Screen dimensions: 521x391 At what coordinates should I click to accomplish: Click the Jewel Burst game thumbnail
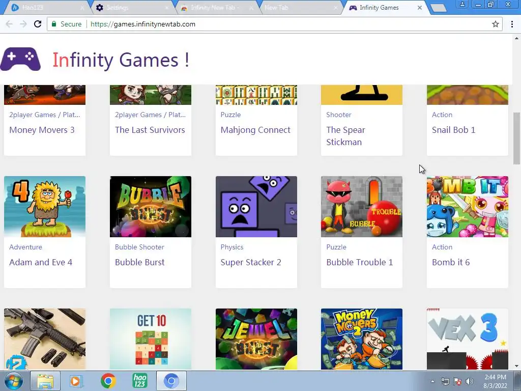tap(256, 339)
